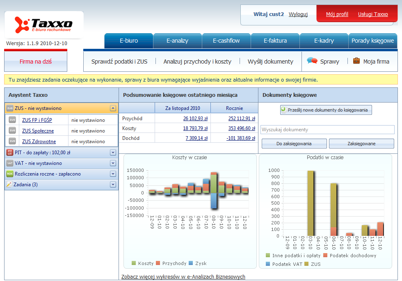The image size is (402, 281).
Task: Open the Porady księgowe tab
Action: pos(372,41)
